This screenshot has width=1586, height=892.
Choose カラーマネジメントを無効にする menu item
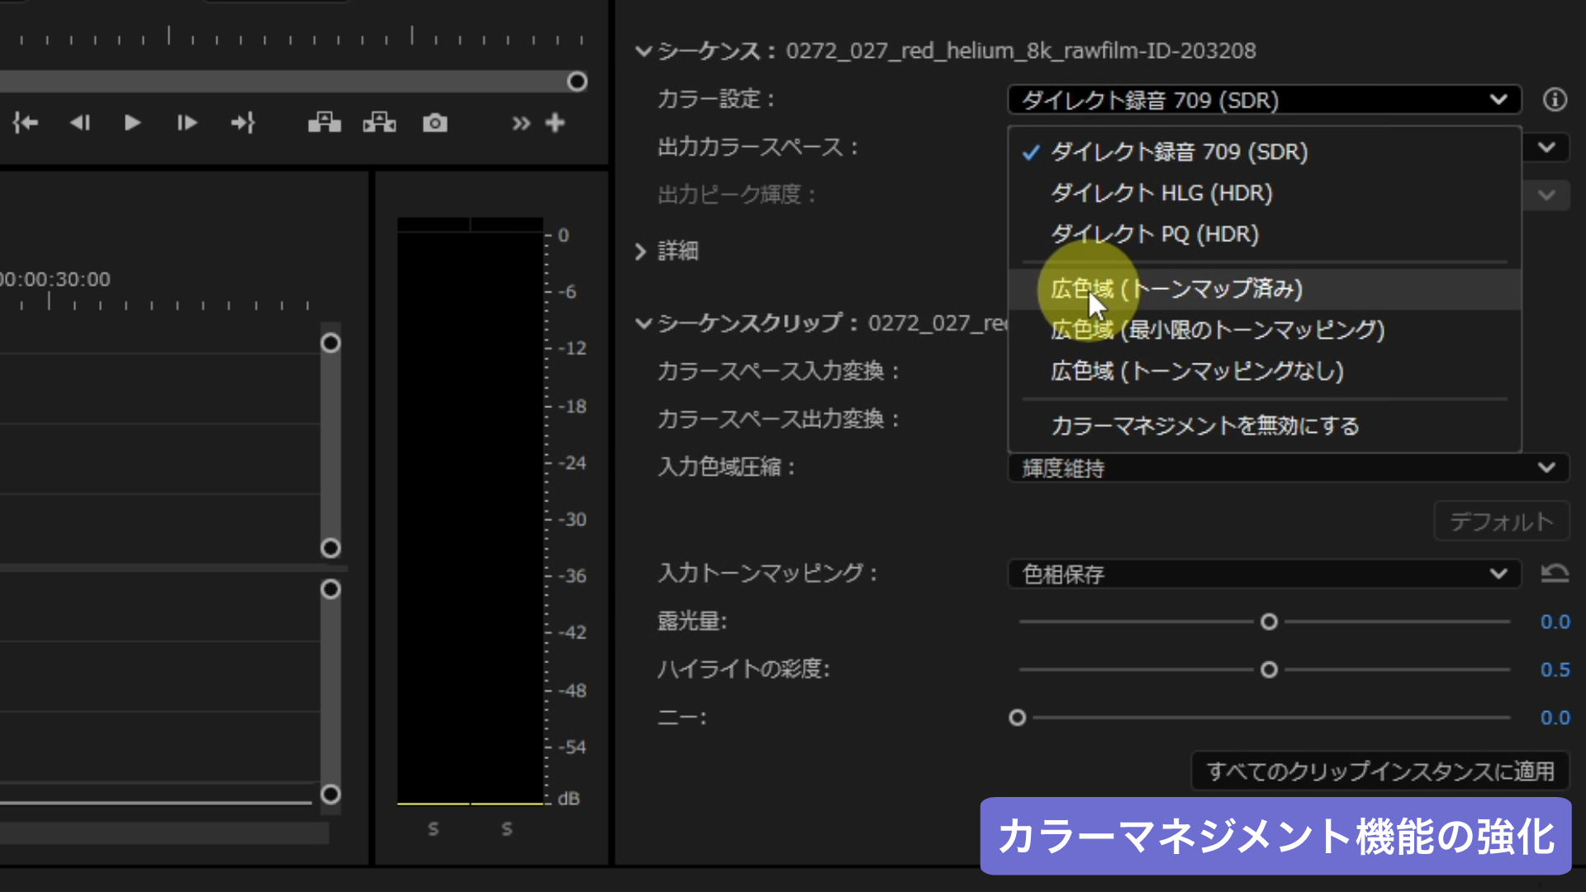click(x=1204, y=426)
